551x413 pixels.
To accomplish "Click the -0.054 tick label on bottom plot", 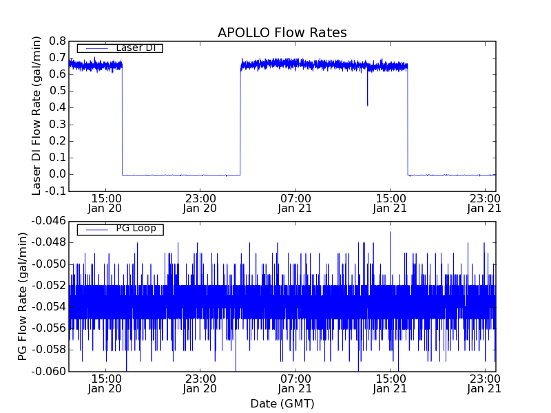I will tap(48, 307).
